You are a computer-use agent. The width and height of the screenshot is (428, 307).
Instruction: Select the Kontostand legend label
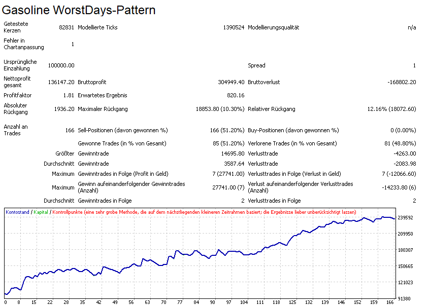point(17,212)
